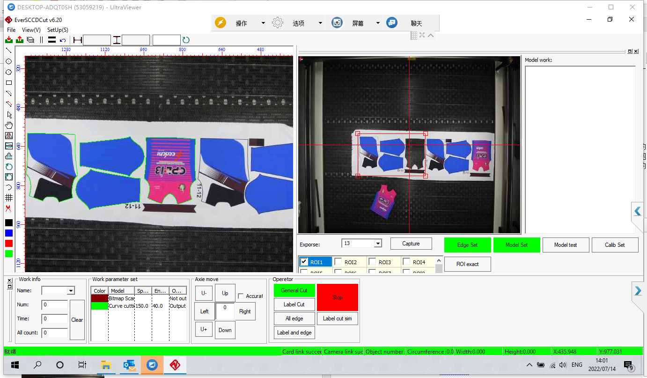Image resolution: width=647 pixels, height=378 pixels.
Task: Expand the 操作 dropdown arrow
Action: 263,23
